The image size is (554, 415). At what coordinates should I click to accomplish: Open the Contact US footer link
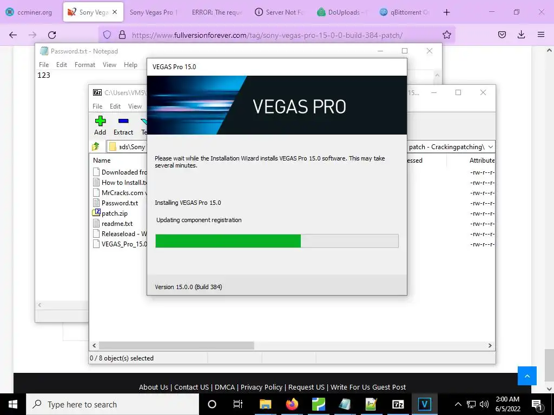pos(191,387)
